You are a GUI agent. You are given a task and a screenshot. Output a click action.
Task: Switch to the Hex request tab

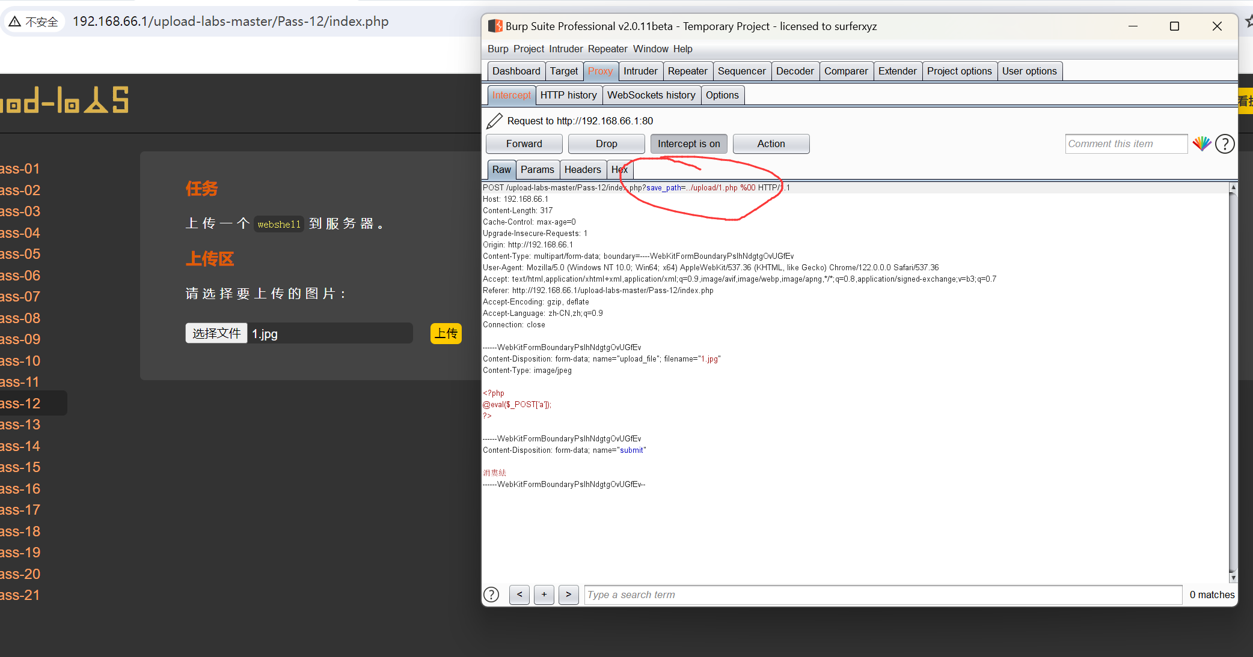pyautogui.click(x=619, y=170)
